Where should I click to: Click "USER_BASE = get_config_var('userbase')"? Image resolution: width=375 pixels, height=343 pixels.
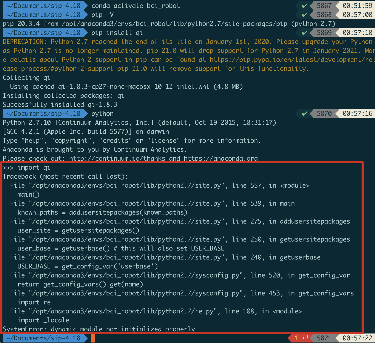88,266
